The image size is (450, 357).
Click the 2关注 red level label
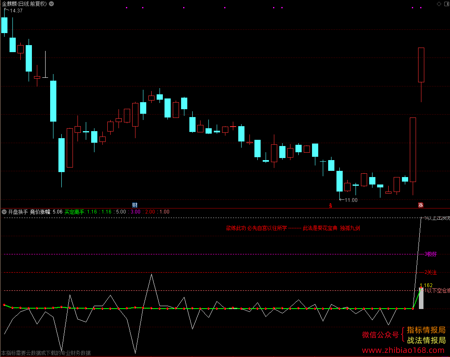pos(431,273)
